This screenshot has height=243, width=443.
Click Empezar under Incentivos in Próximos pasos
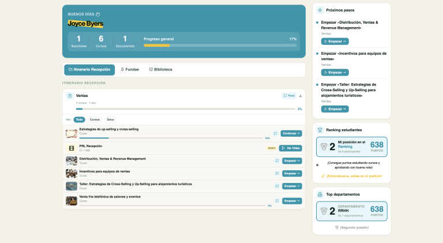click(335, 72)
